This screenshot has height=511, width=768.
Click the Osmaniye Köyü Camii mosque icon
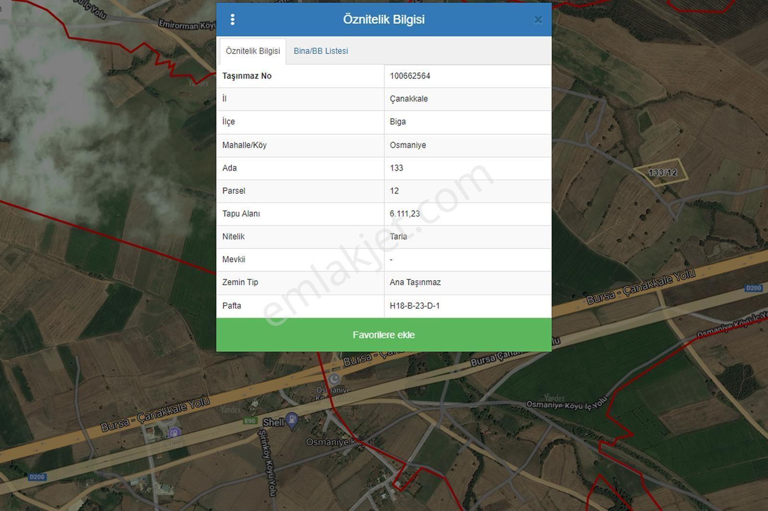[x=334, y=379]
